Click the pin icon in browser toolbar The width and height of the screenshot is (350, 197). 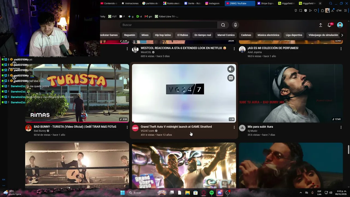[296, 10]
